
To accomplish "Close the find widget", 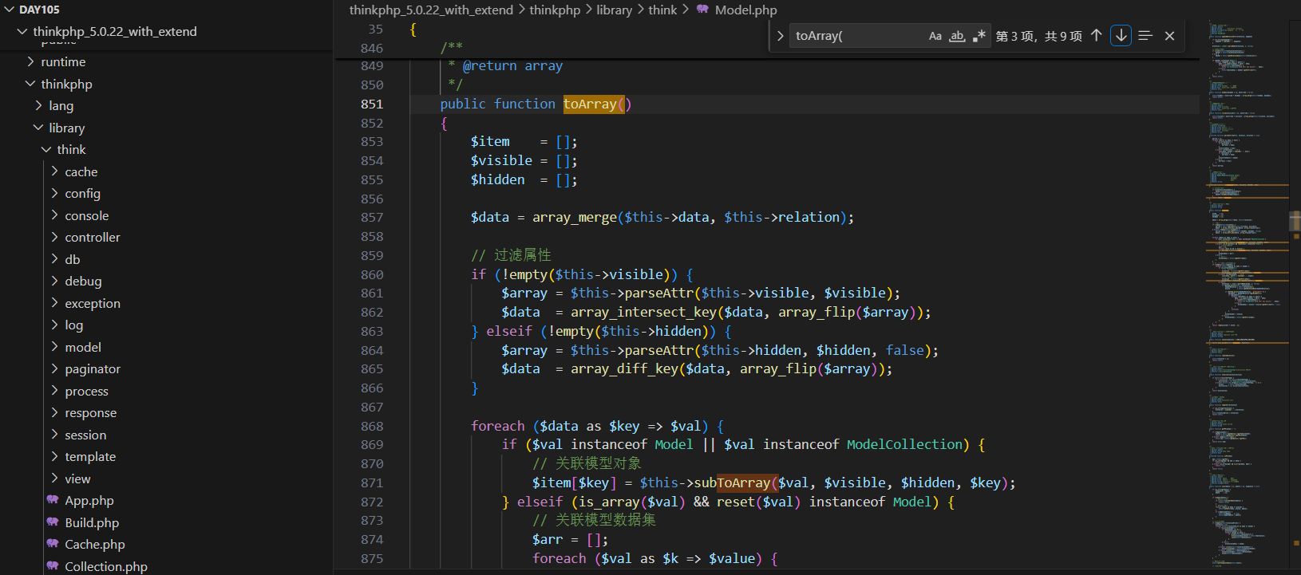I will pyautogui.click(x=1169, y=36).
